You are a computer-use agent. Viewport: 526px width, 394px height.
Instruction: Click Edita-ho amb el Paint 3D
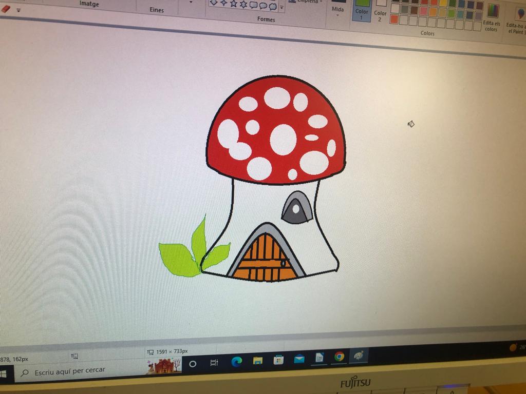(x=516, y=21)
